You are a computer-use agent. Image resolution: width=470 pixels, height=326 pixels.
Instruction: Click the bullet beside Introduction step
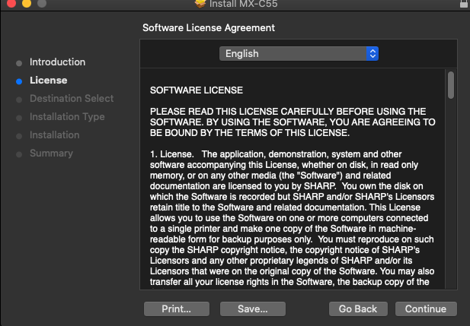point(19,62)
